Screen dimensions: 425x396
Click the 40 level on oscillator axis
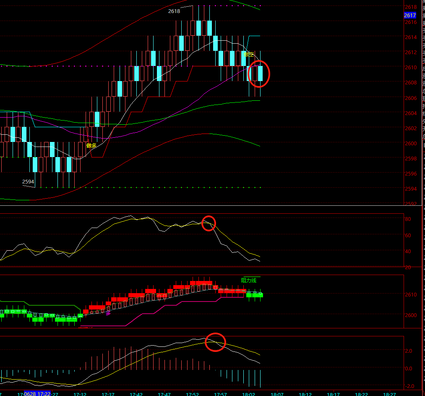point(408,252)
